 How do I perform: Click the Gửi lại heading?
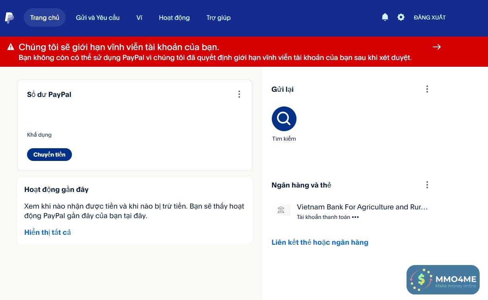[283, 89]
